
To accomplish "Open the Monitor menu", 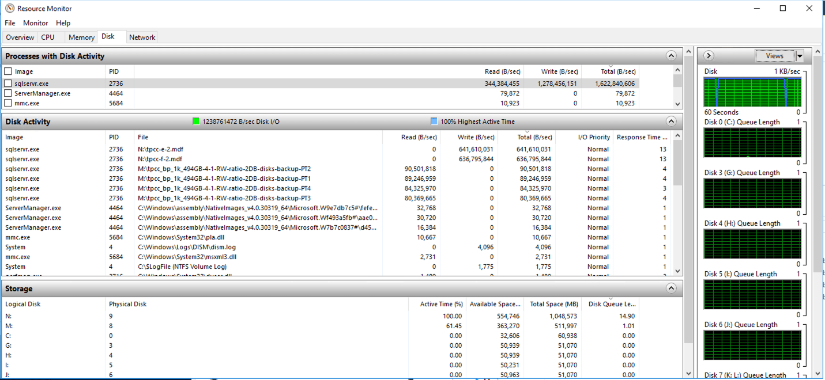I will pyautogui.click(x=35, y=23).
